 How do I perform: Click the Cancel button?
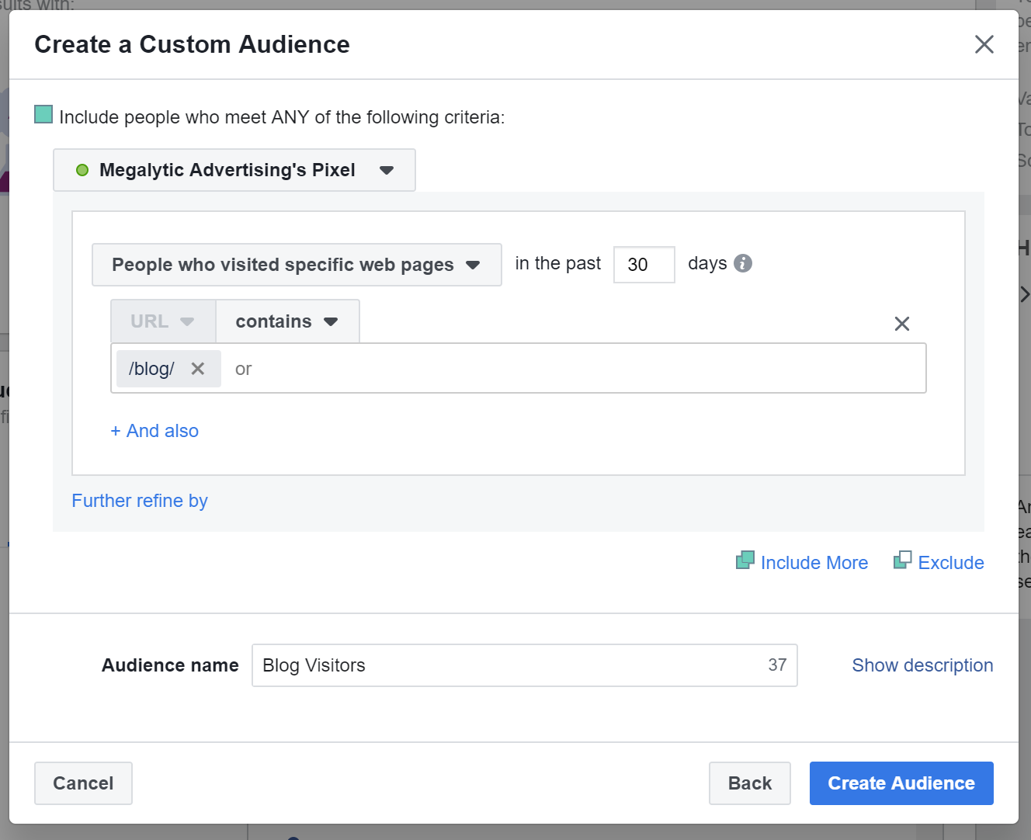point(83,783)
